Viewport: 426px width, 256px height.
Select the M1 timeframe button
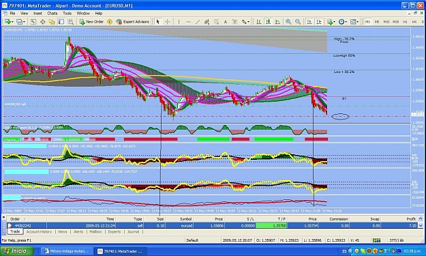pos(367,22)
